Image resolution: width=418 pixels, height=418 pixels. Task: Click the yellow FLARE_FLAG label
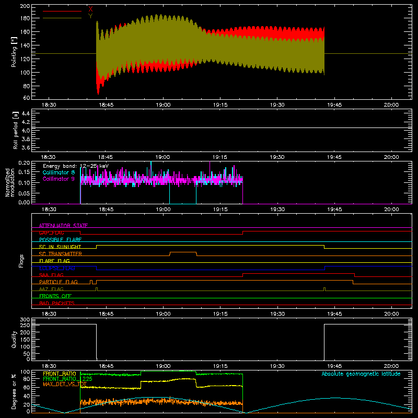(x=54, y=261)
